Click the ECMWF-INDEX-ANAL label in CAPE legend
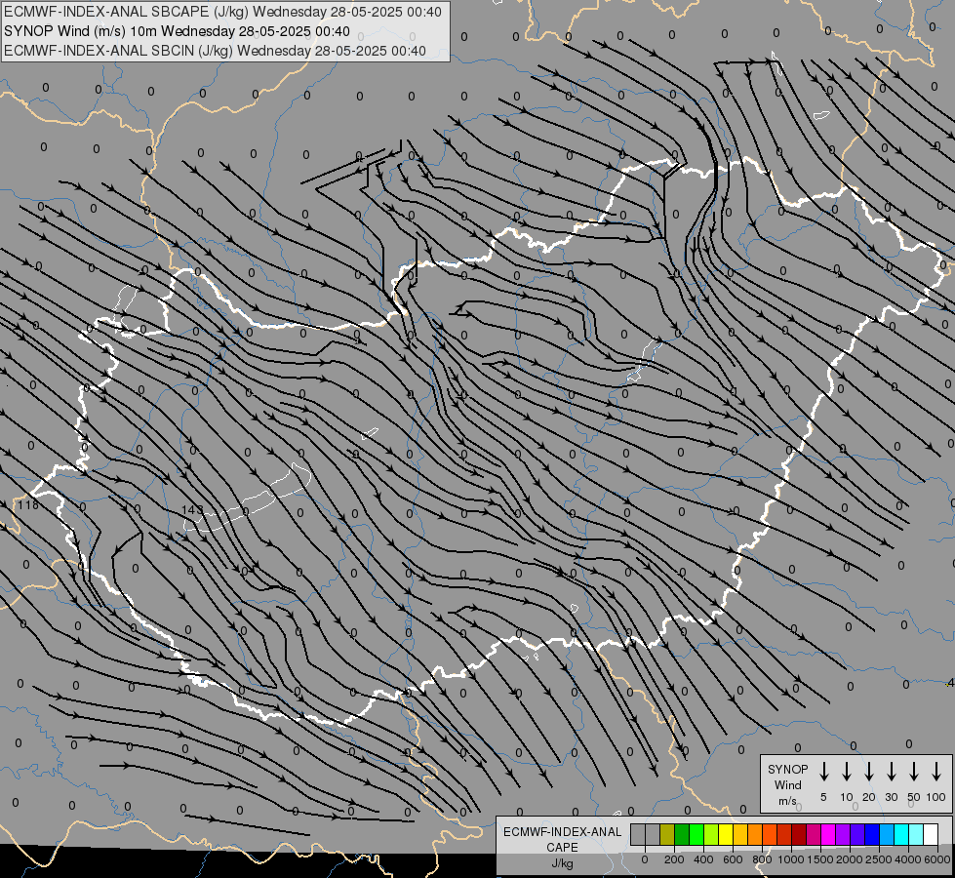Image resolution: width=955 pixels, height=878 pixels. pyautogui.click(x=562, y=832)
